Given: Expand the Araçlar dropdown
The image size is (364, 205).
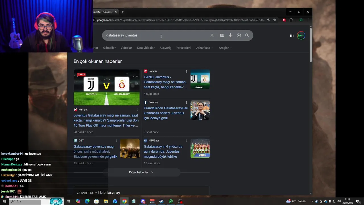Looking at the screenshot, I should tap(225, 48).
